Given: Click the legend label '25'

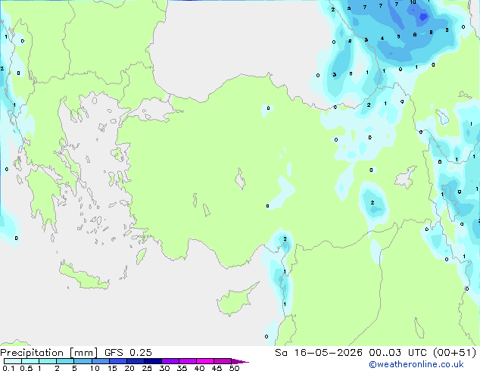Looking at the screenshot, I should (147, 368).
